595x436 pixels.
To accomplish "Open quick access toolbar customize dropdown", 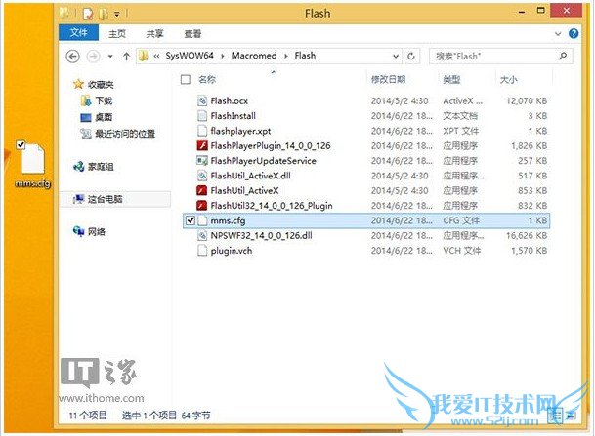I will (x=117, y=14).
